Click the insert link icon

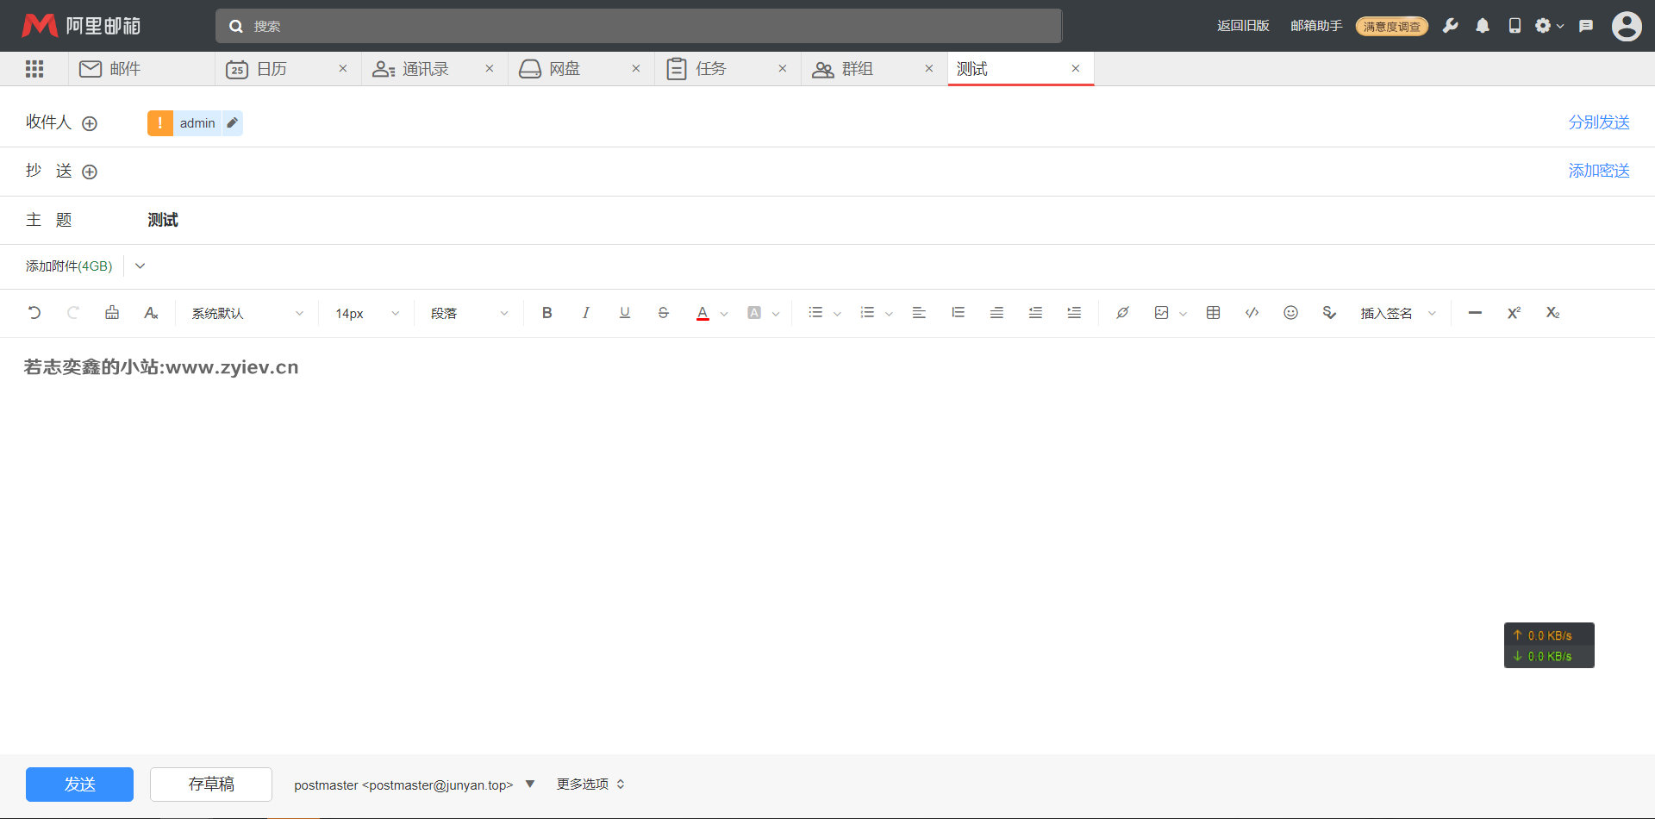pos(1122,313)
